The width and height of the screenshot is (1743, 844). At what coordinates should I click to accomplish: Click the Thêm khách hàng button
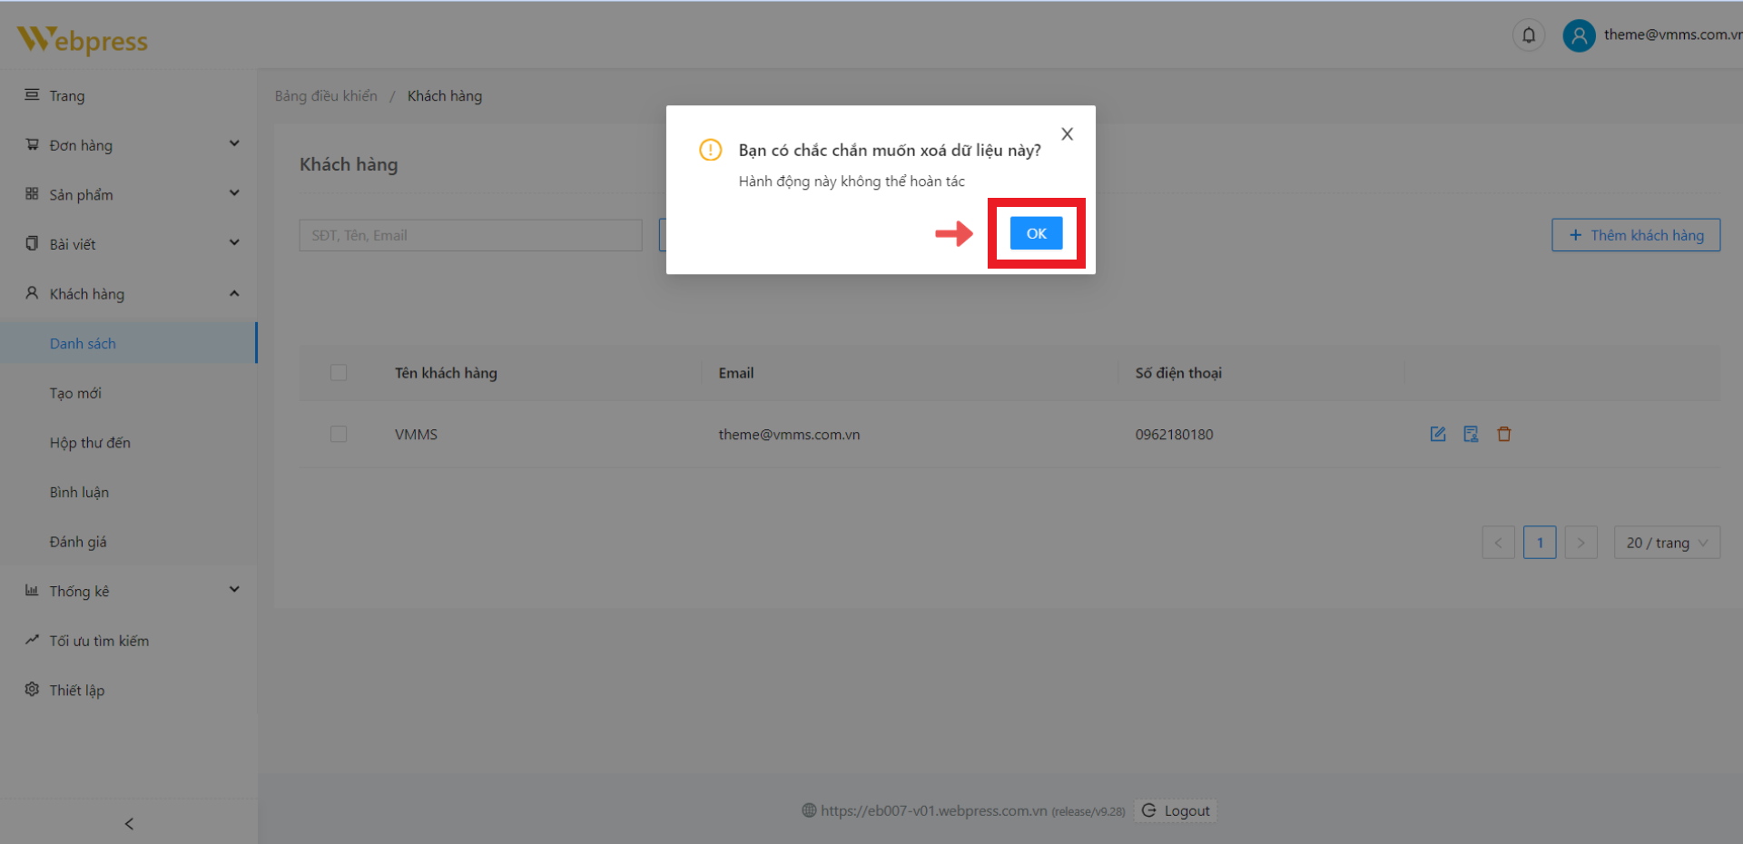(1635, 235)
